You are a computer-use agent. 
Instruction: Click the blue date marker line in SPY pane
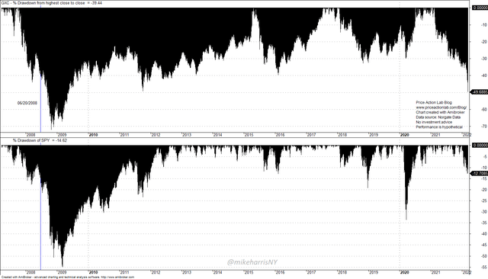[40, 207]
